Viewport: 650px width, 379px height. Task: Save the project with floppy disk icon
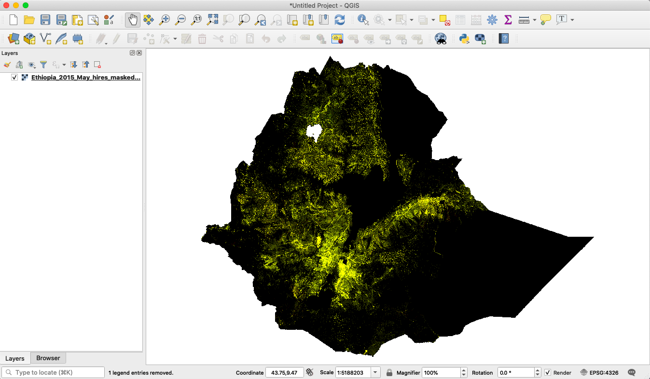[45, 20]
